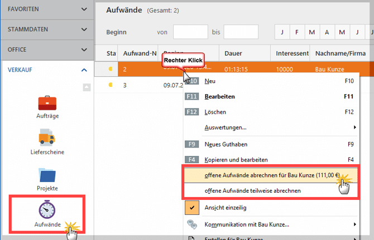Click the small collapse icon above Aufträge
The image size is (374, 240).
[85, 87]
